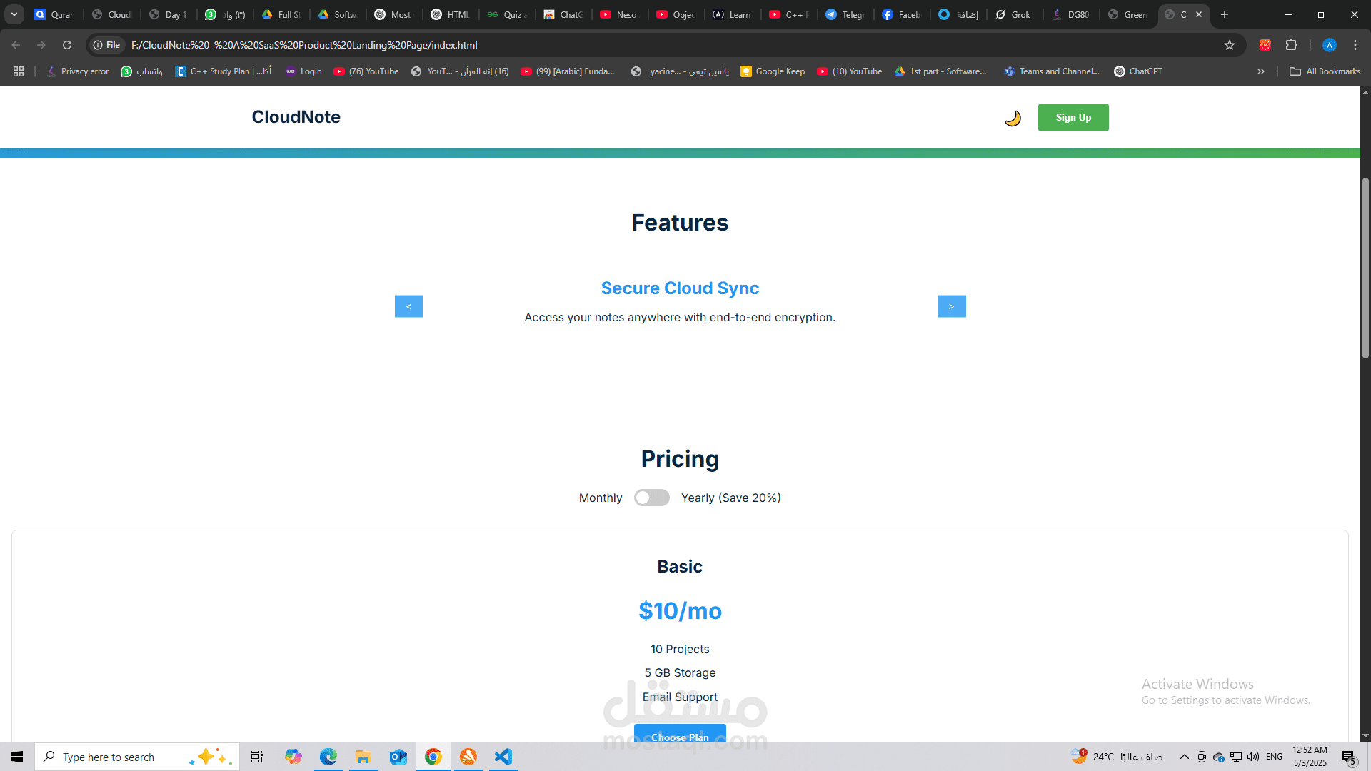
Task: Open the browser extensions puzzle icon
Action: coord(1292,44)
